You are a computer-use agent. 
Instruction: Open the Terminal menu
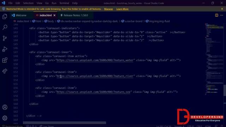[x=64, y=3]
